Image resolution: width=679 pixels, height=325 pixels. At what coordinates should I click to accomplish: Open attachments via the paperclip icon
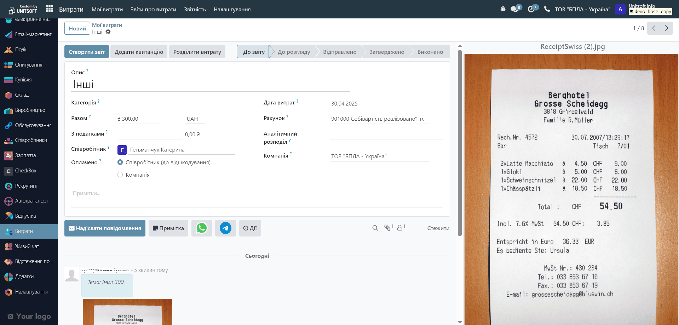pos(387,228)
